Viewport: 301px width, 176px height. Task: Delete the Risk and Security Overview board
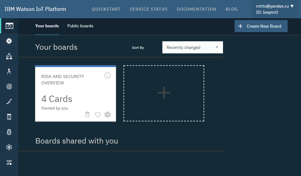[87, 115]
